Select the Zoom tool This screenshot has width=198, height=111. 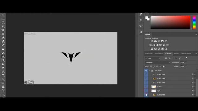tap(3, 90)
